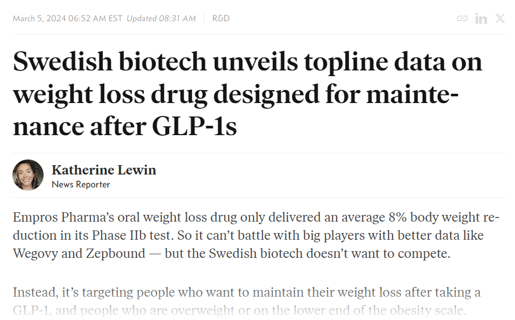Click the Updated 08:31 AM text
Image resolution: width=515 pixels, height=320 pixels.
(161, 18)
